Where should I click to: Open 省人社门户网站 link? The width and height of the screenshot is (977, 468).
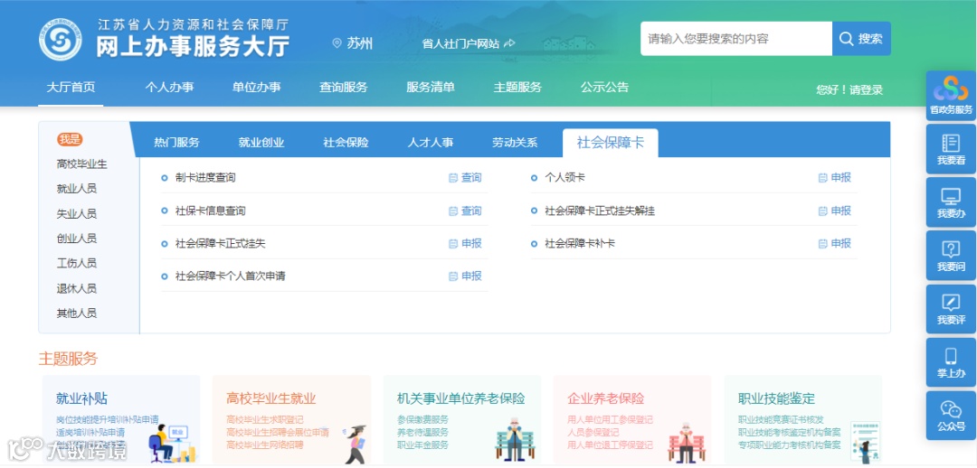(x=461, y=44)
